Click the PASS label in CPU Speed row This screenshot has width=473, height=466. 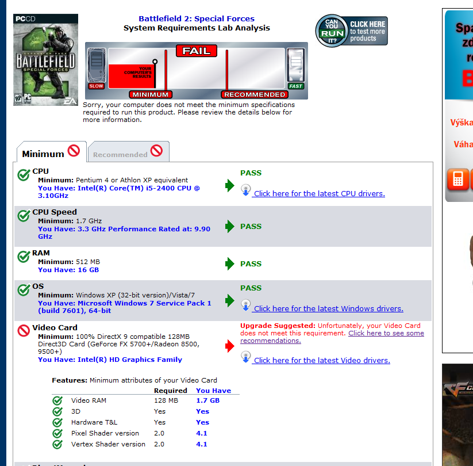[x=251, y=227]
